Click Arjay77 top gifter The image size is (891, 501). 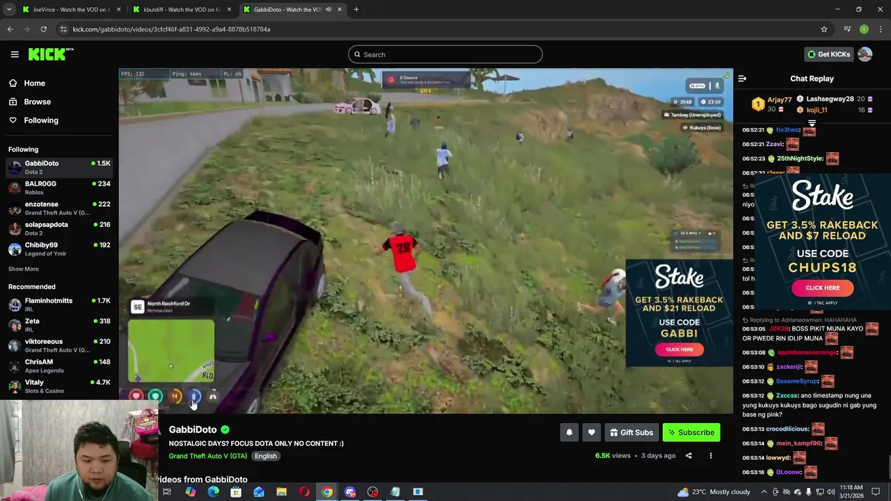(779, 100)
